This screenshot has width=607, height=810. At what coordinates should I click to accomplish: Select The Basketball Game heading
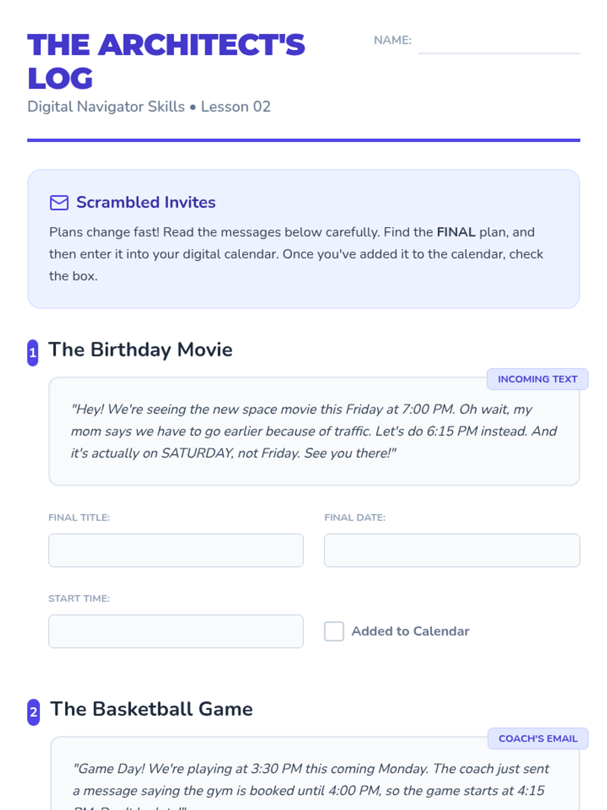pos(151,709)
